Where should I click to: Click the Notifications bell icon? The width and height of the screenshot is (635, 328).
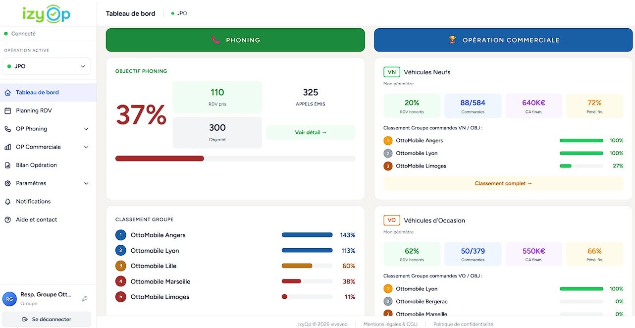7,202
